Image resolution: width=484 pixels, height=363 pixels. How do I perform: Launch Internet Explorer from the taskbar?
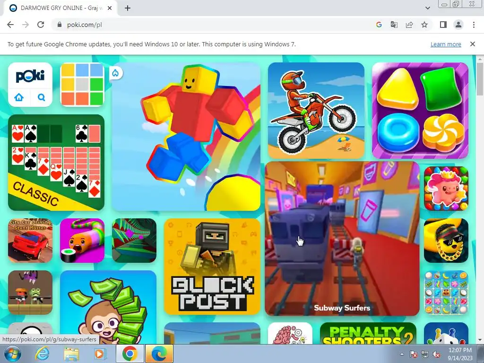[42, 354]
